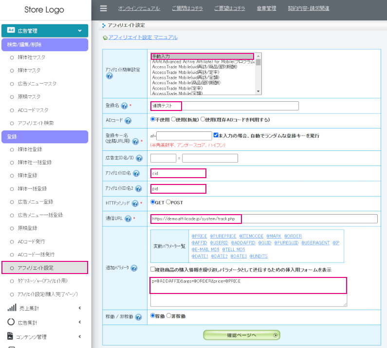
Task: Select the POST radio button
Action: [x=169, y=202]
